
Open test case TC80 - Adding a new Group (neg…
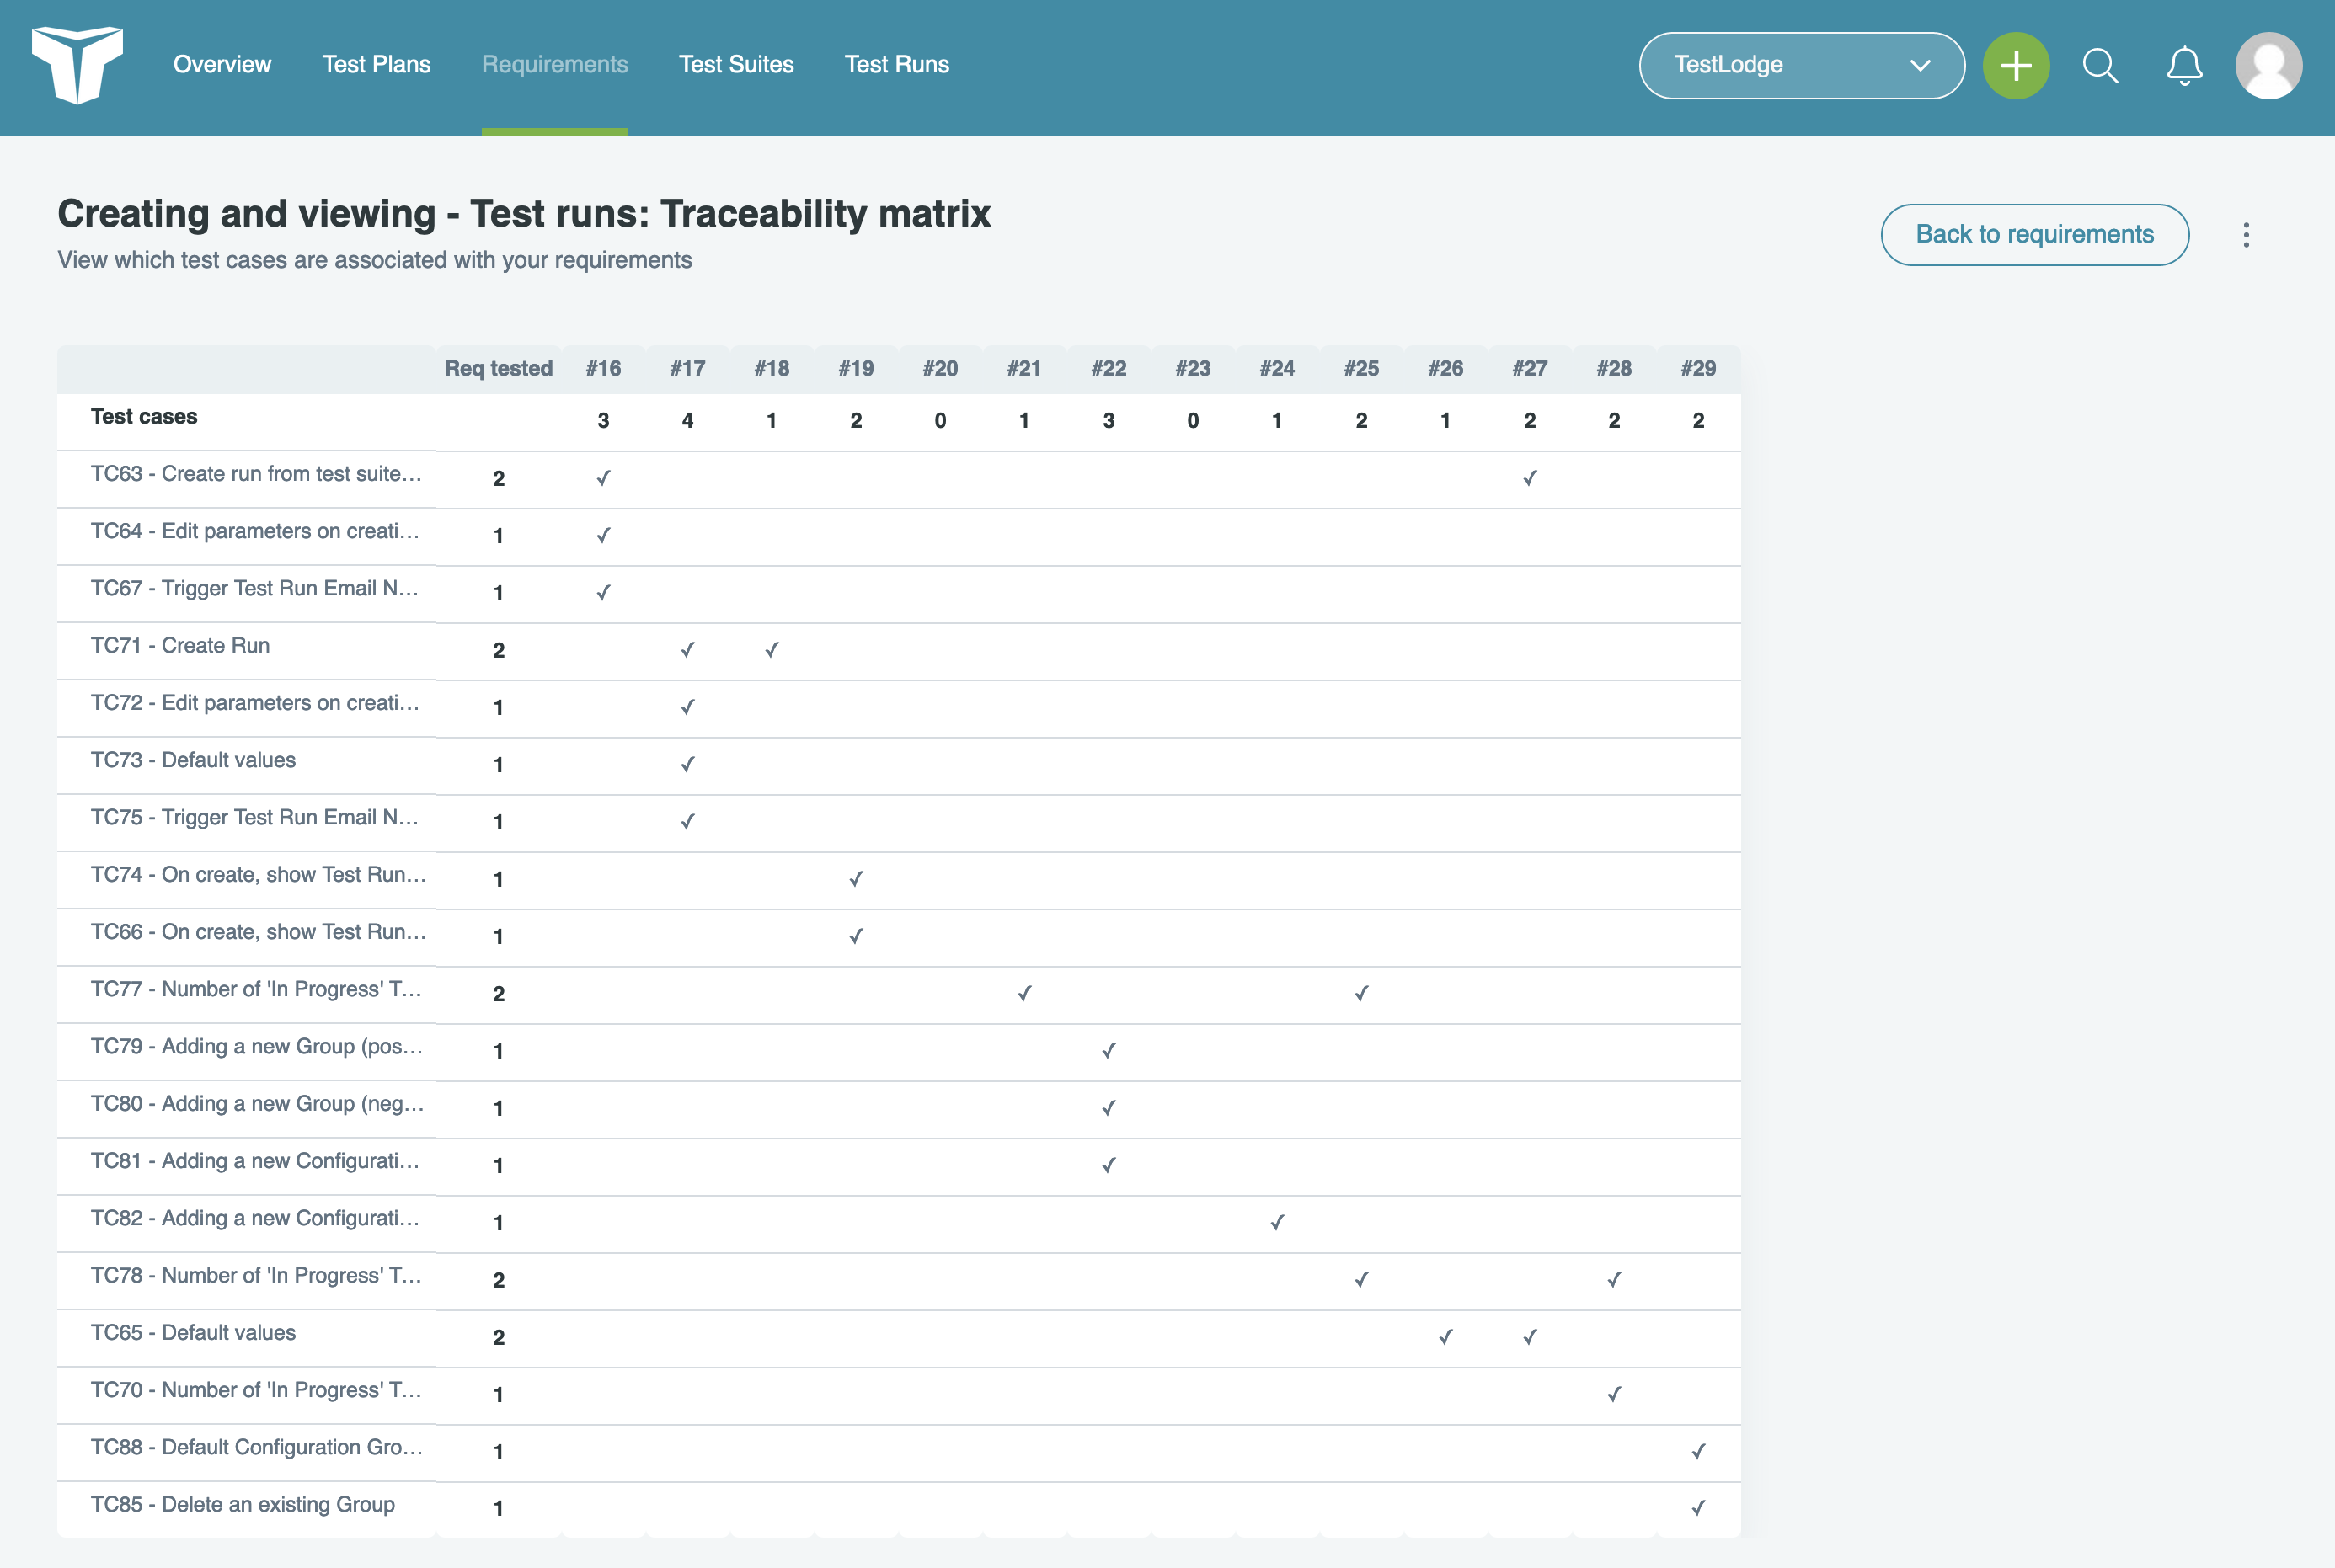click(x=258, y=1104)
